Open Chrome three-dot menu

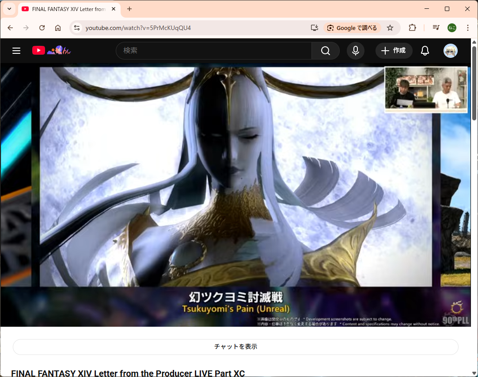(x=467, y=28)
